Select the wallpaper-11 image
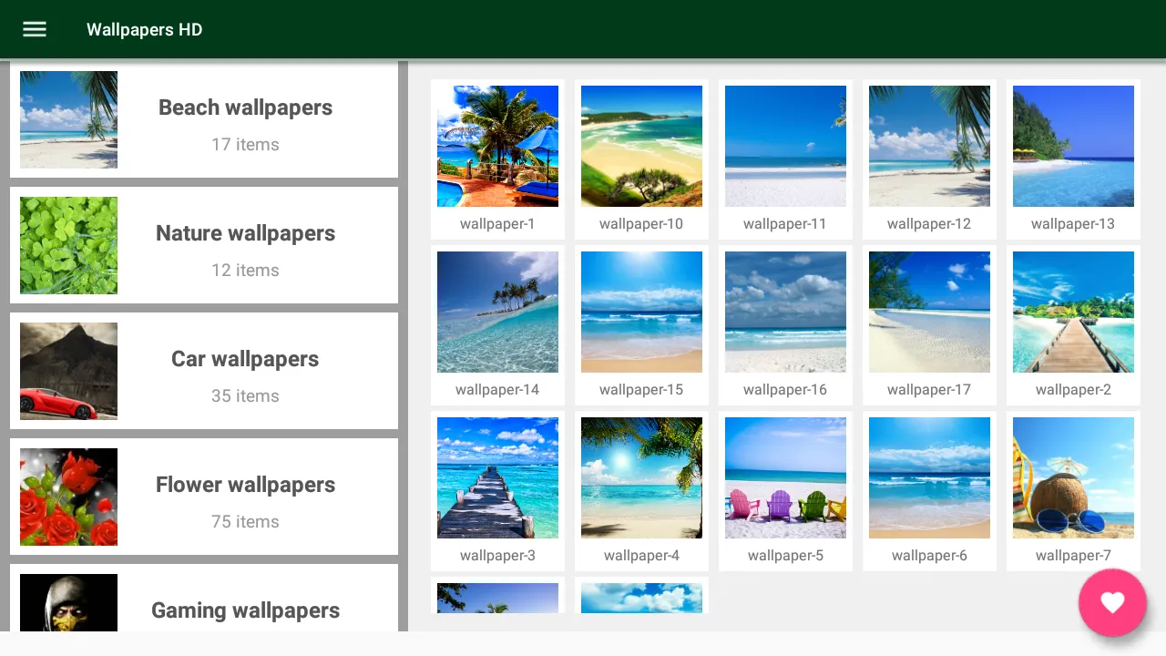The height and width of the screenshot is (656, 1166). tap(785, 146)
